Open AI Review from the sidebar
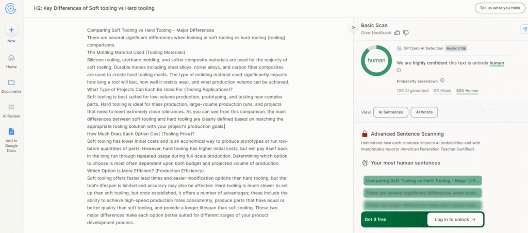Viewport: 528px width, 233px height. (11, 107)
